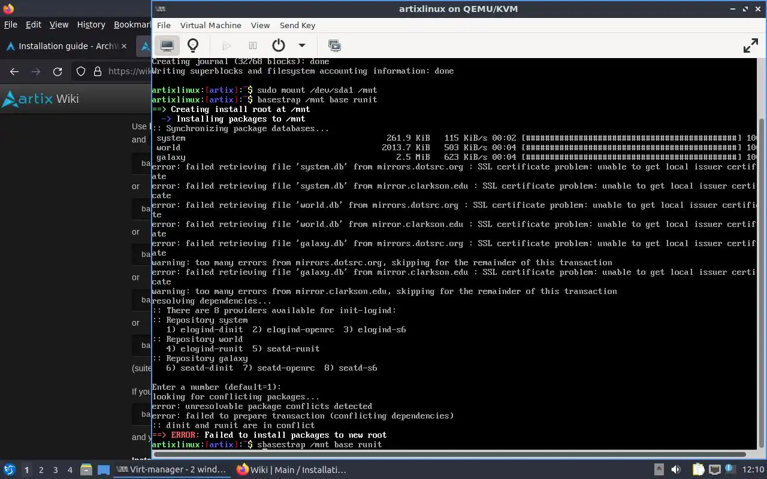Open the Virtual Machine menu
767x479 pixels.
210,25
